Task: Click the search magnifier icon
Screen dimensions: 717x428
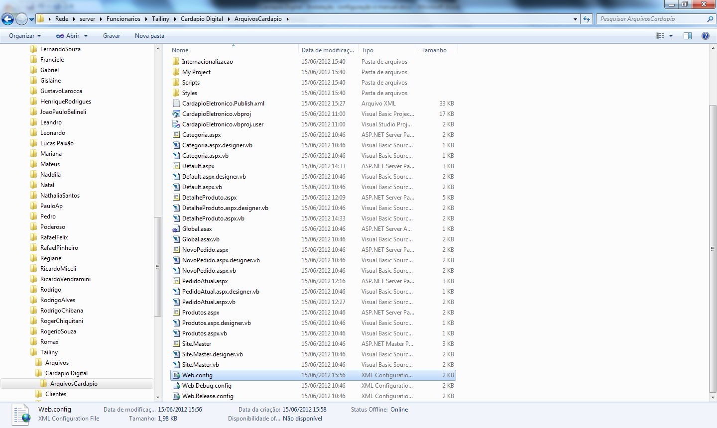Action: [x=710, y=19]
